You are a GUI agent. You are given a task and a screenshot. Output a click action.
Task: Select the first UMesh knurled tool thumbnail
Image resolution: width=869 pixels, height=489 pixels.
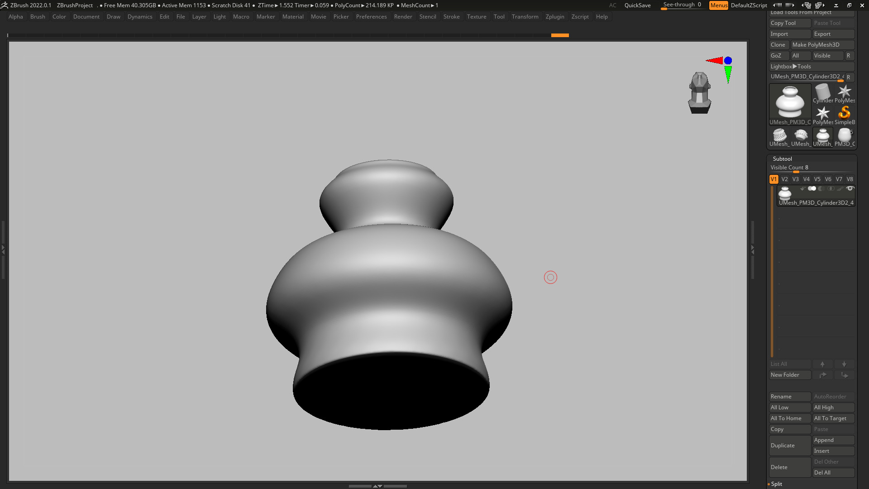click(779, 137)
